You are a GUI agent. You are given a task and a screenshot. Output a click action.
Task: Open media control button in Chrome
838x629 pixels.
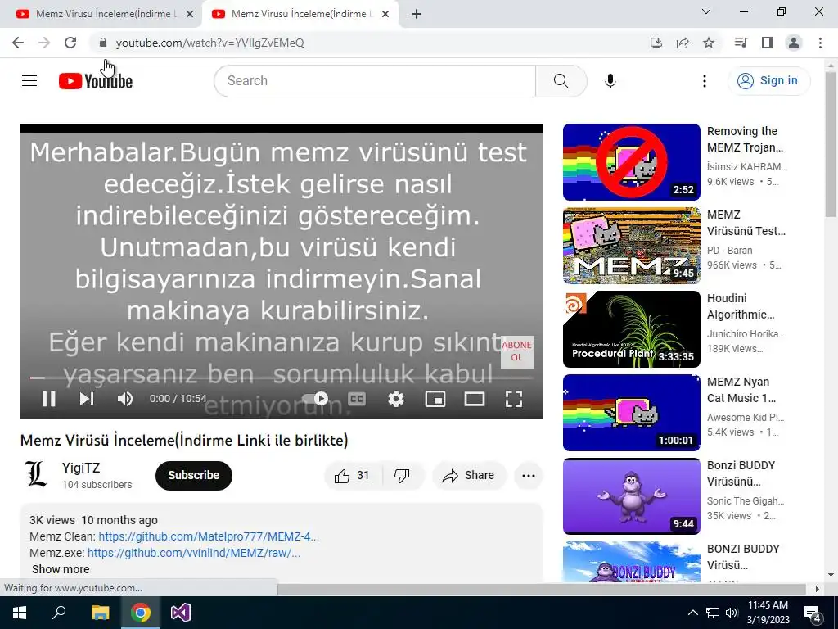tap(741, 43)
